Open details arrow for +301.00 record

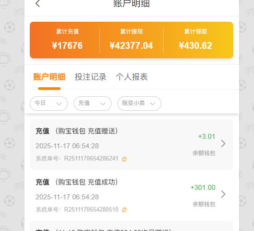(223, 194)
